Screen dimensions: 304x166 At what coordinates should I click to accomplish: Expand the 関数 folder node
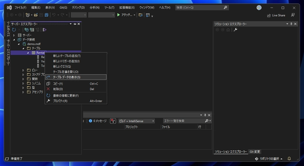click(x=23, y=79)
